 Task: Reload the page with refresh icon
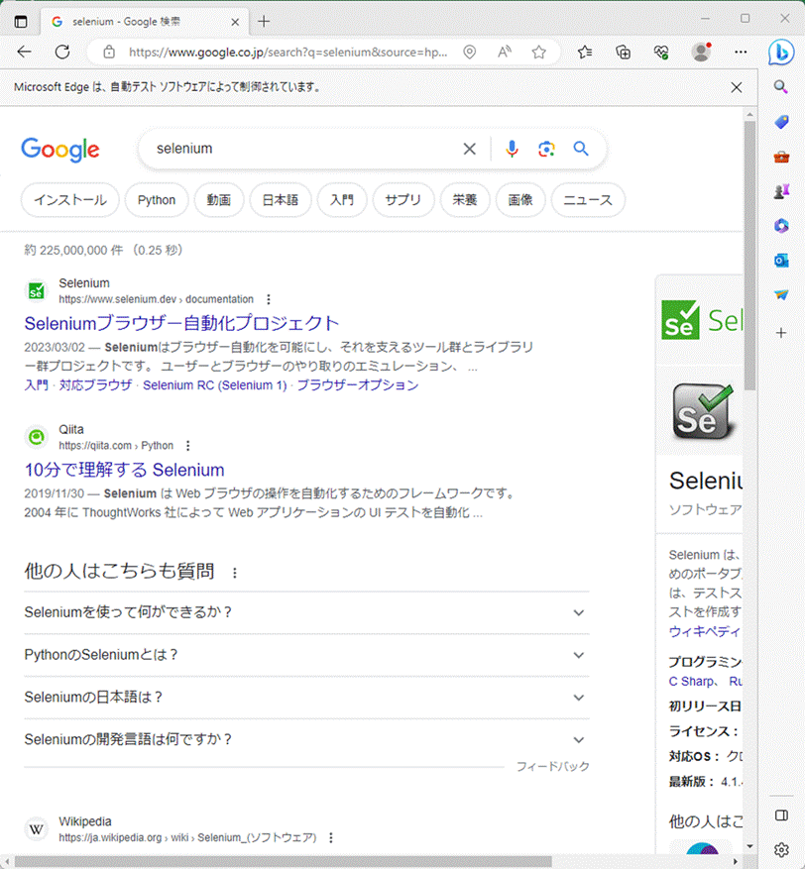point(62,53)
